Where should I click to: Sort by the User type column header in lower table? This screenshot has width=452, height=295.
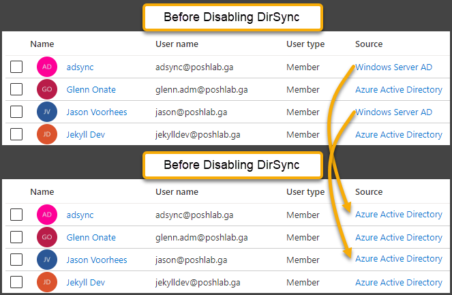coord(305,192)
